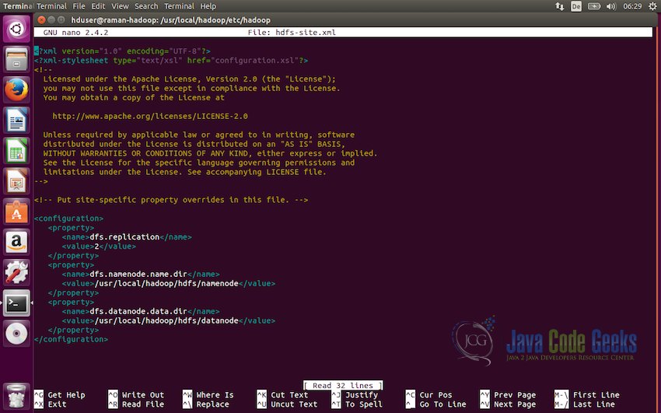Click the 'Read 32 lines' status message
The height and width of the screenshot is (413, 661).
pos(343,385)
